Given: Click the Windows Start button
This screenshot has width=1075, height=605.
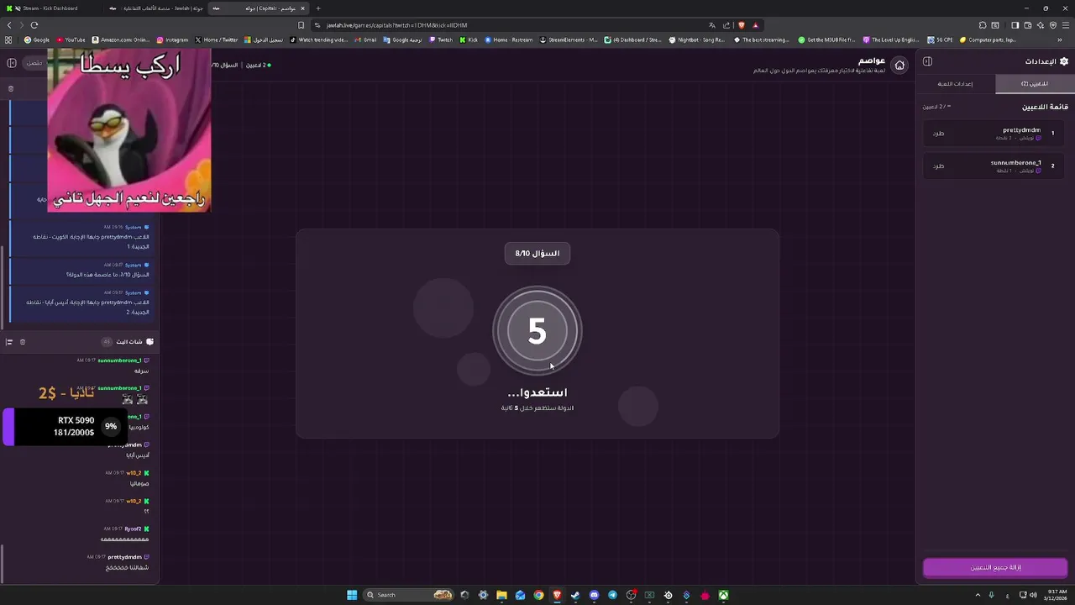Looking at the screenshot, I should pos(352,595).
